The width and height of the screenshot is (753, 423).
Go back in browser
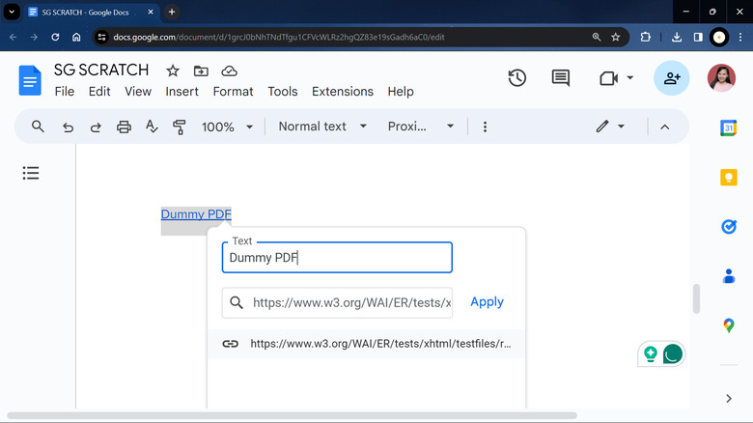click(x=13, y=37)
